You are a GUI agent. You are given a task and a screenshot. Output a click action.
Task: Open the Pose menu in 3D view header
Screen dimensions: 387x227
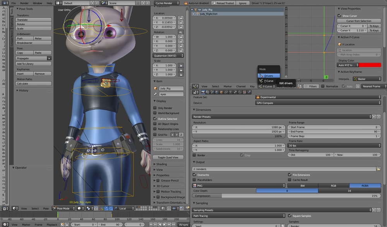tap(46, 208)
